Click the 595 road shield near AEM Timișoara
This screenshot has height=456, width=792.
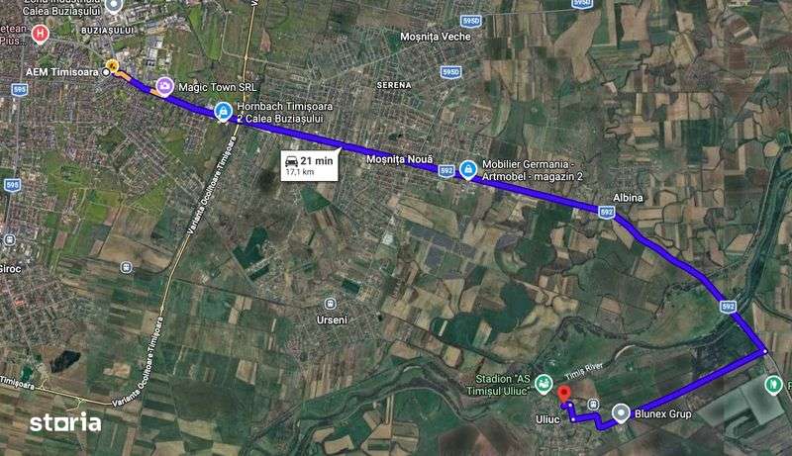tap(19, 90)
